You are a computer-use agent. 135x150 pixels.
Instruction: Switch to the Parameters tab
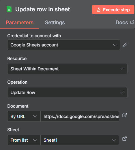click(20, 22)
